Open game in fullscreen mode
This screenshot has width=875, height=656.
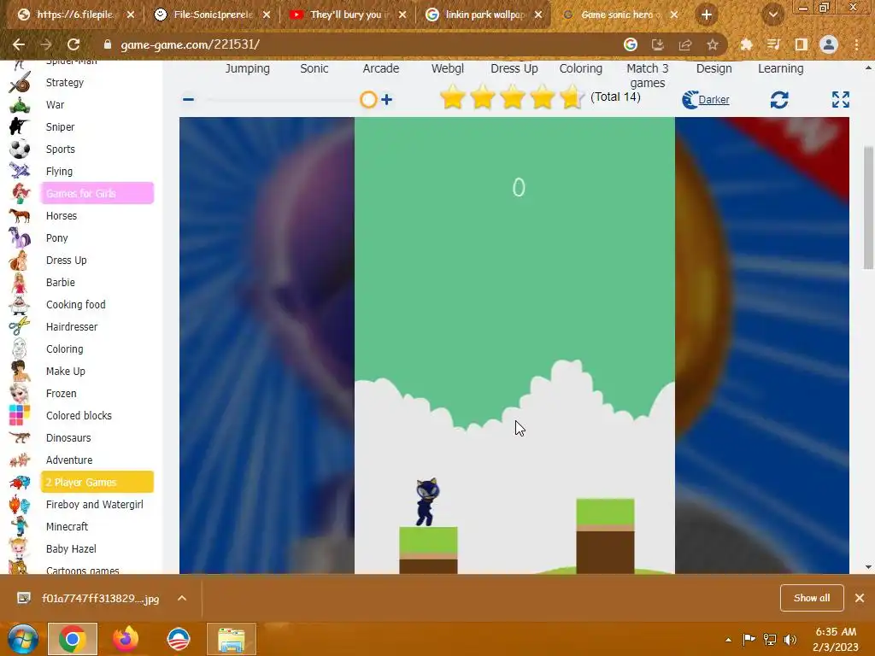841,99
